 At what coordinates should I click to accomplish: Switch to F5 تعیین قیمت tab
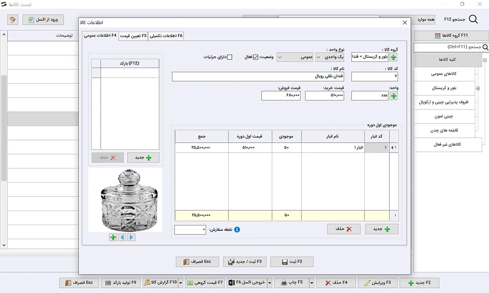pos(133,36)
